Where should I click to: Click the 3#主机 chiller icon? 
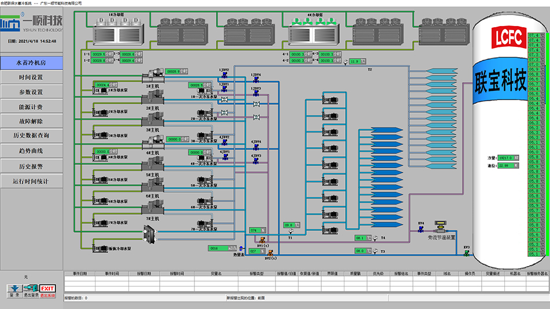(153, 120)
